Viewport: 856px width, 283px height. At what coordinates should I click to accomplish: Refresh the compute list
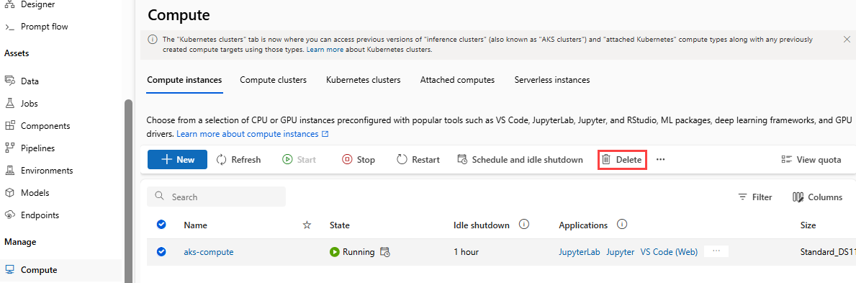238,160
